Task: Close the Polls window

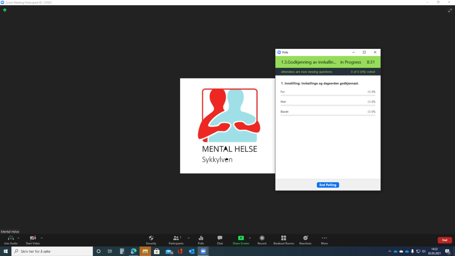Action: (375, 52)
